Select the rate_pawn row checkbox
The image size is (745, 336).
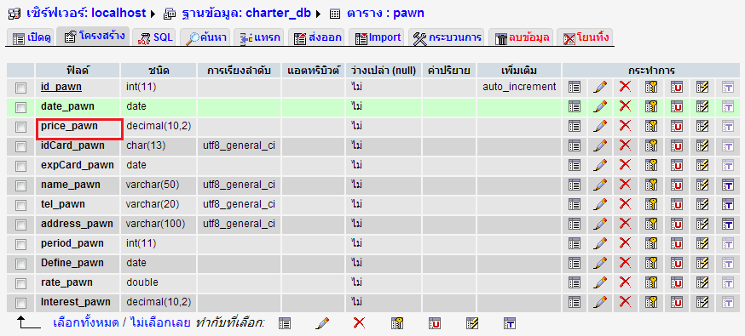[20, 283]
